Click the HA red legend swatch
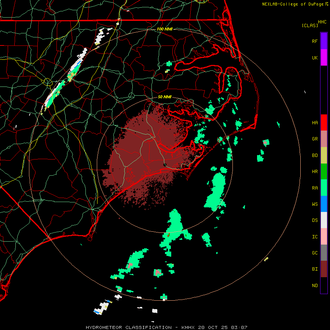Image resolution: width=330 pixels, height=330 pixels. (324, 122)
